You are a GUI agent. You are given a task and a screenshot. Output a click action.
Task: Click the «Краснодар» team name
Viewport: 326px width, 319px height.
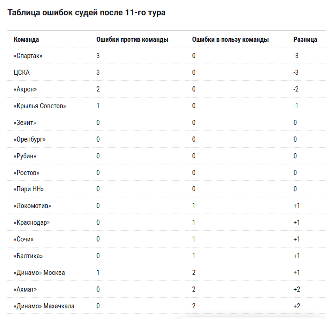32,222
